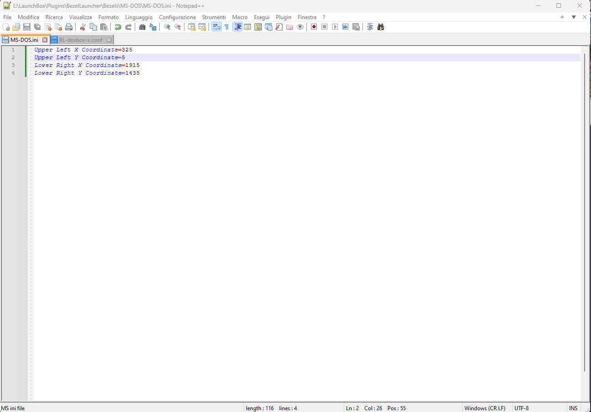This screenshot has height=412, width=591.
Task: Click Save recorded macro icon
Action: [356, 27]
